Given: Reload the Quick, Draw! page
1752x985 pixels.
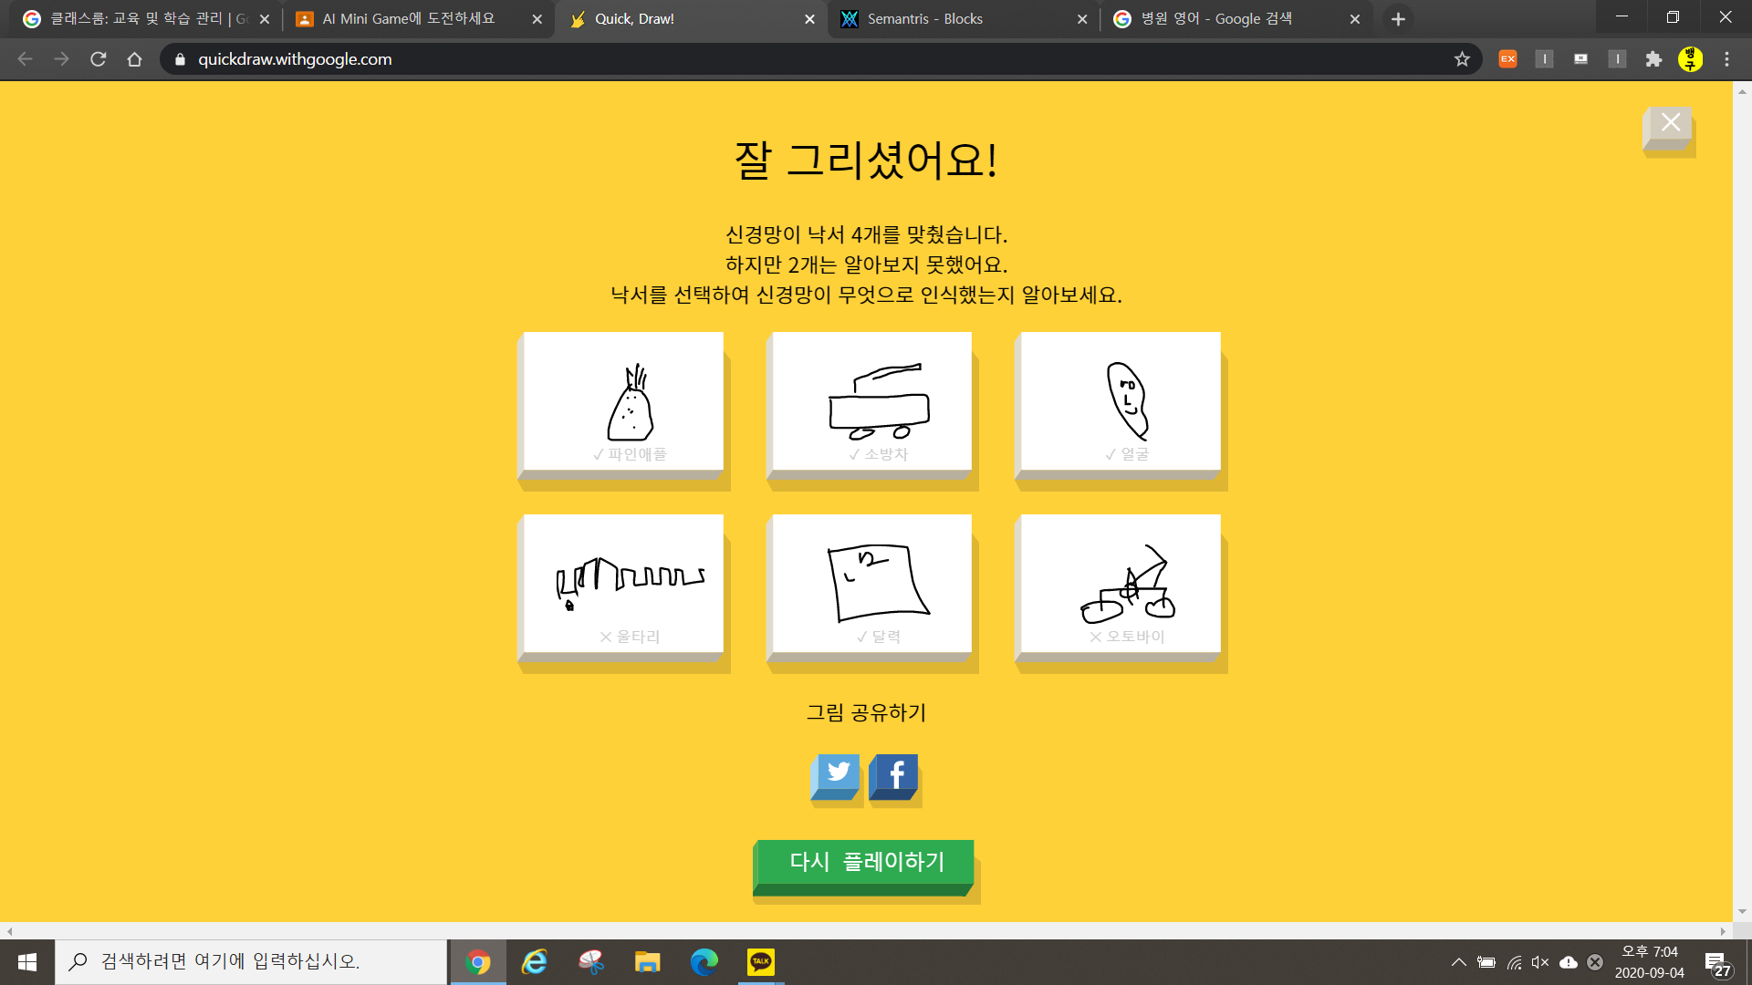Looking at the screenshot, I should point(99,59).
